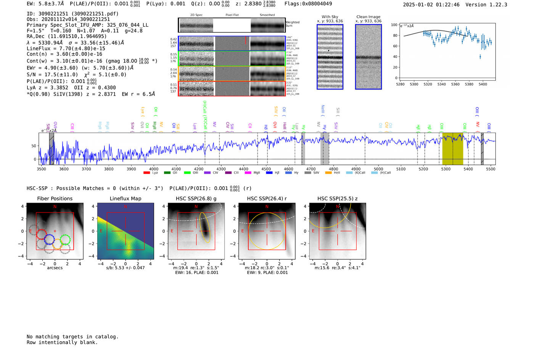Click the 'EWr: 16, PLAE: 0.001' caption
This screenshot has width=534, height=363.
click(196, 273)
